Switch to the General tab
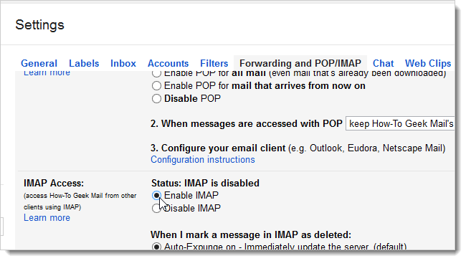 (x=39, y=63)
